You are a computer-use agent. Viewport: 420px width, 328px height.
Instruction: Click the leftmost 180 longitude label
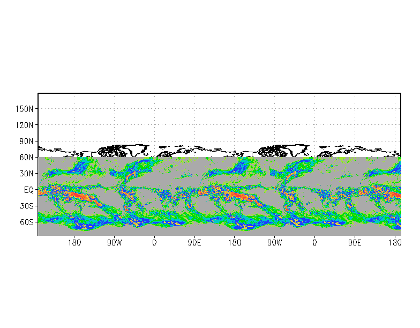click(x=74, y=243)
